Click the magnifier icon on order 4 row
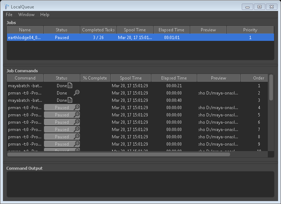The width and height of the screenshot is (281, 204). (x=77, y=107)
